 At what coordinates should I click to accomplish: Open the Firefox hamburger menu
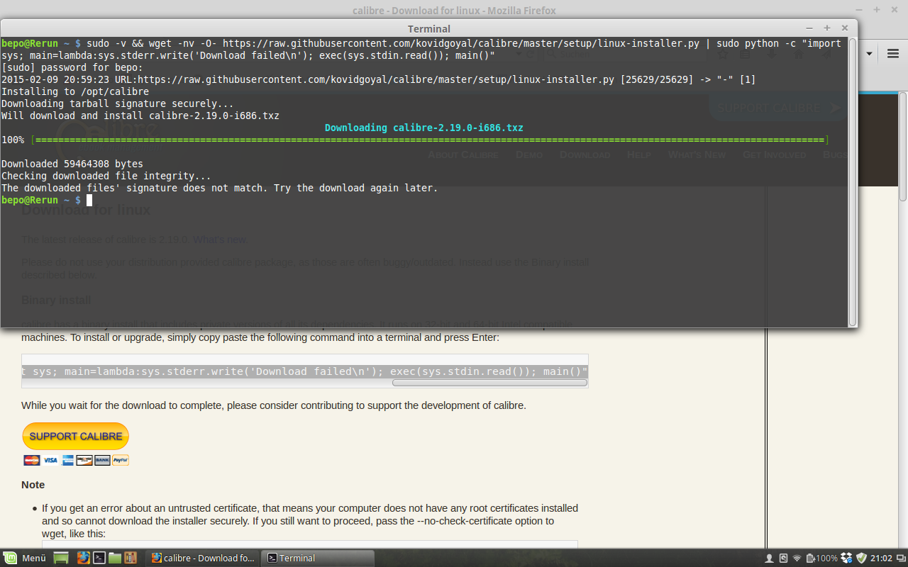click(x=892, y=53)
